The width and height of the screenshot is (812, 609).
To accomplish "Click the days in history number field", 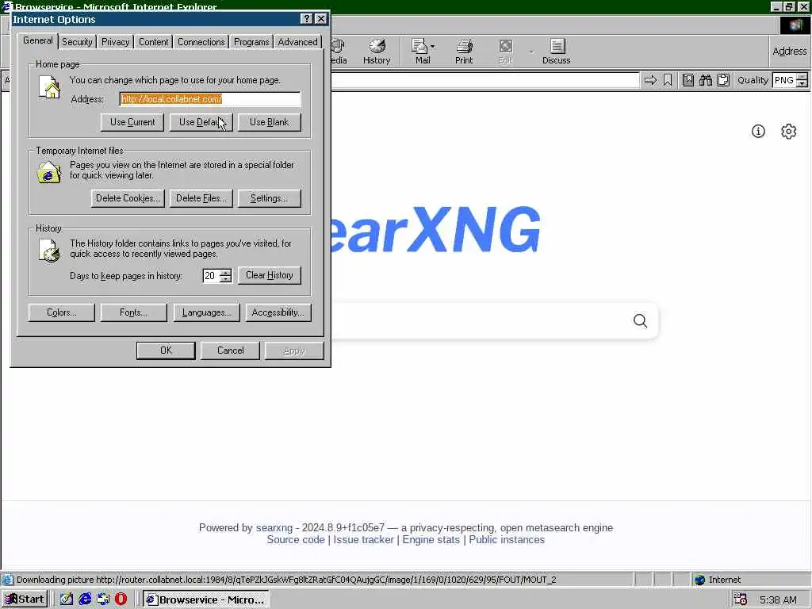I will [211, 275].
